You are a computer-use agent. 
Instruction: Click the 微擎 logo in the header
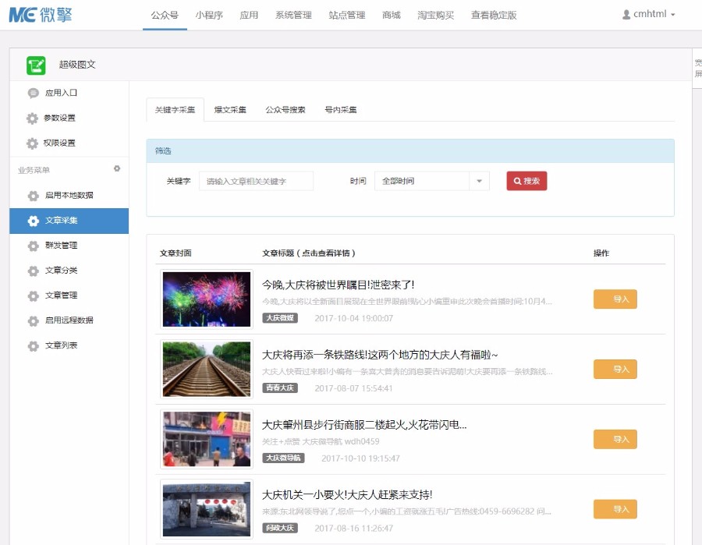(x=41, y=16)
